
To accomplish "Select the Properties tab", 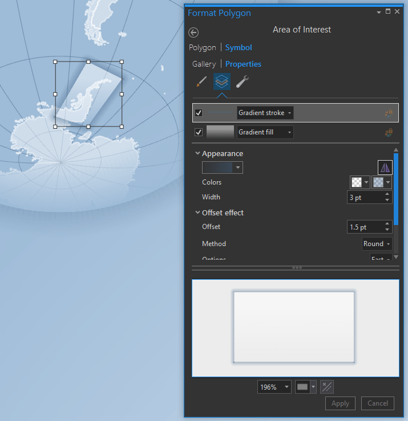I will 243,64.
